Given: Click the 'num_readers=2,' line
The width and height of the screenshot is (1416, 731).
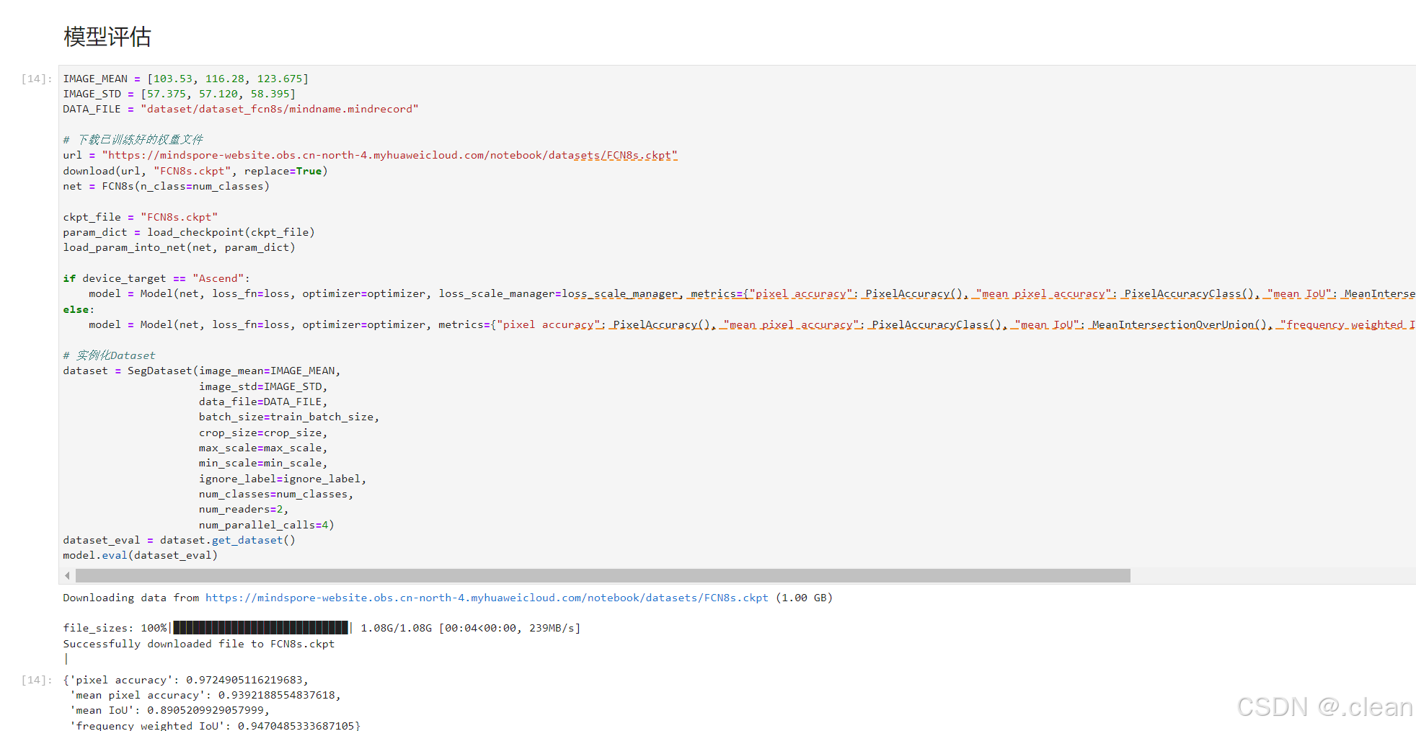Looking at the screenshot, I should (244, 509).
